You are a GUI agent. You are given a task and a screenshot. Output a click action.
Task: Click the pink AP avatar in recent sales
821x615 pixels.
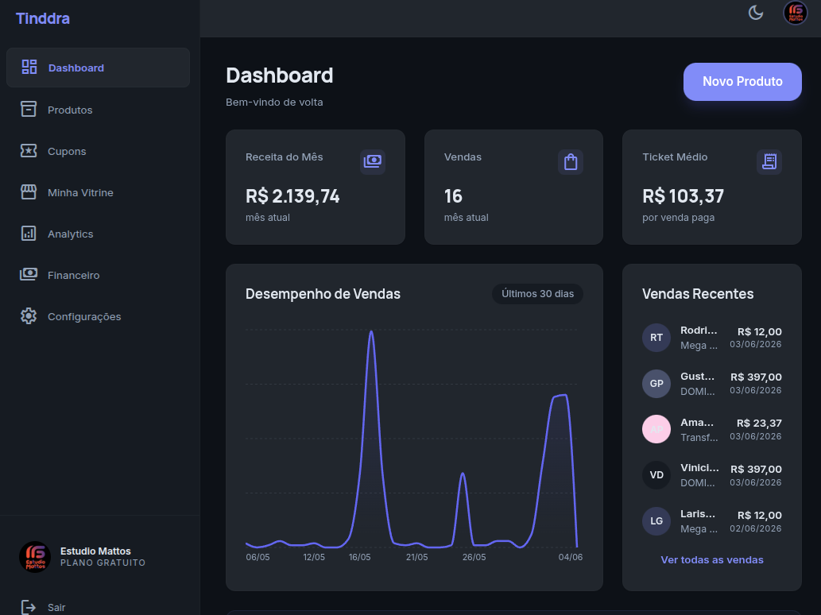pos(656,429)
